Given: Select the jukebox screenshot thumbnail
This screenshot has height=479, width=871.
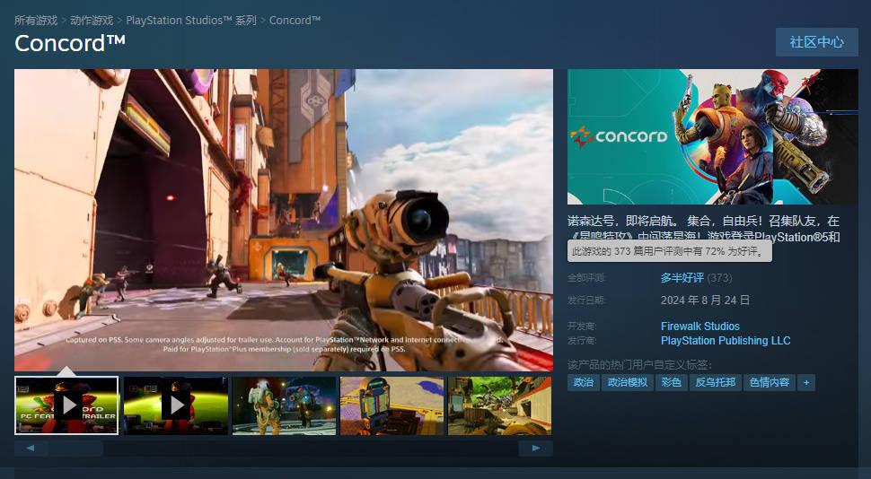Looking at the screenshot, I should [392, 405].
